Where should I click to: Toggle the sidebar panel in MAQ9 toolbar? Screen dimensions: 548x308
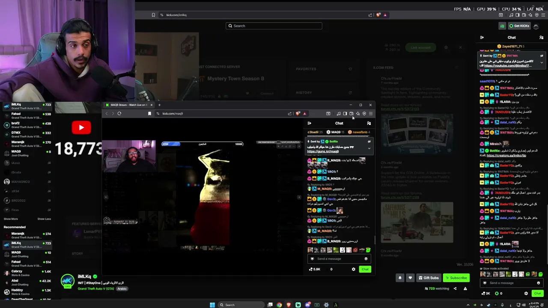[345, 113]
